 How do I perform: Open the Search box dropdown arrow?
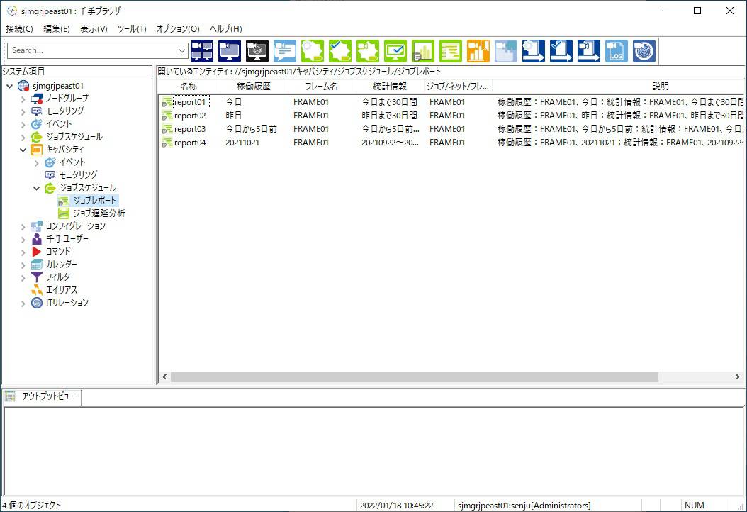(182, 50)
